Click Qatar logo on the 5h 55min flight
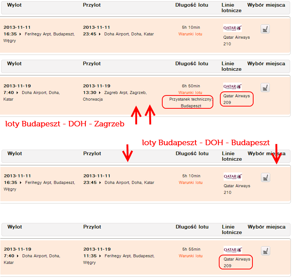 (x=232, y=250)
